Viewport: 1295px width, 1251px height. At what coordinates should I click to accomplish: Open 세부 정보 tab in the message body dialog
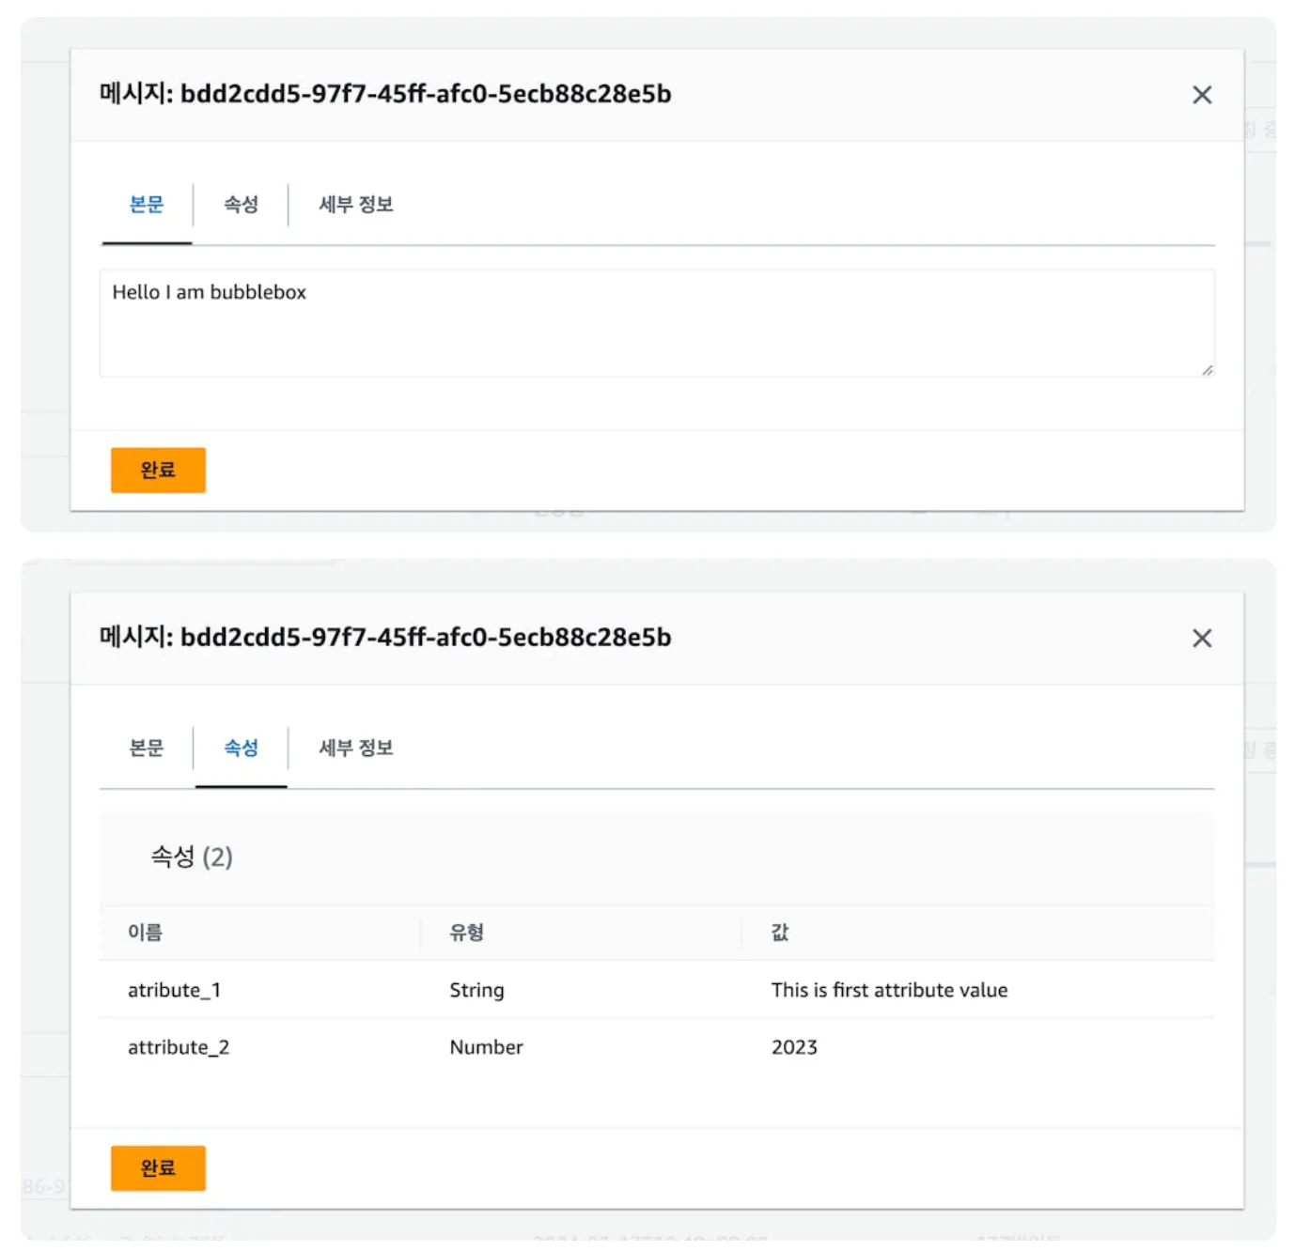point(355,205)
